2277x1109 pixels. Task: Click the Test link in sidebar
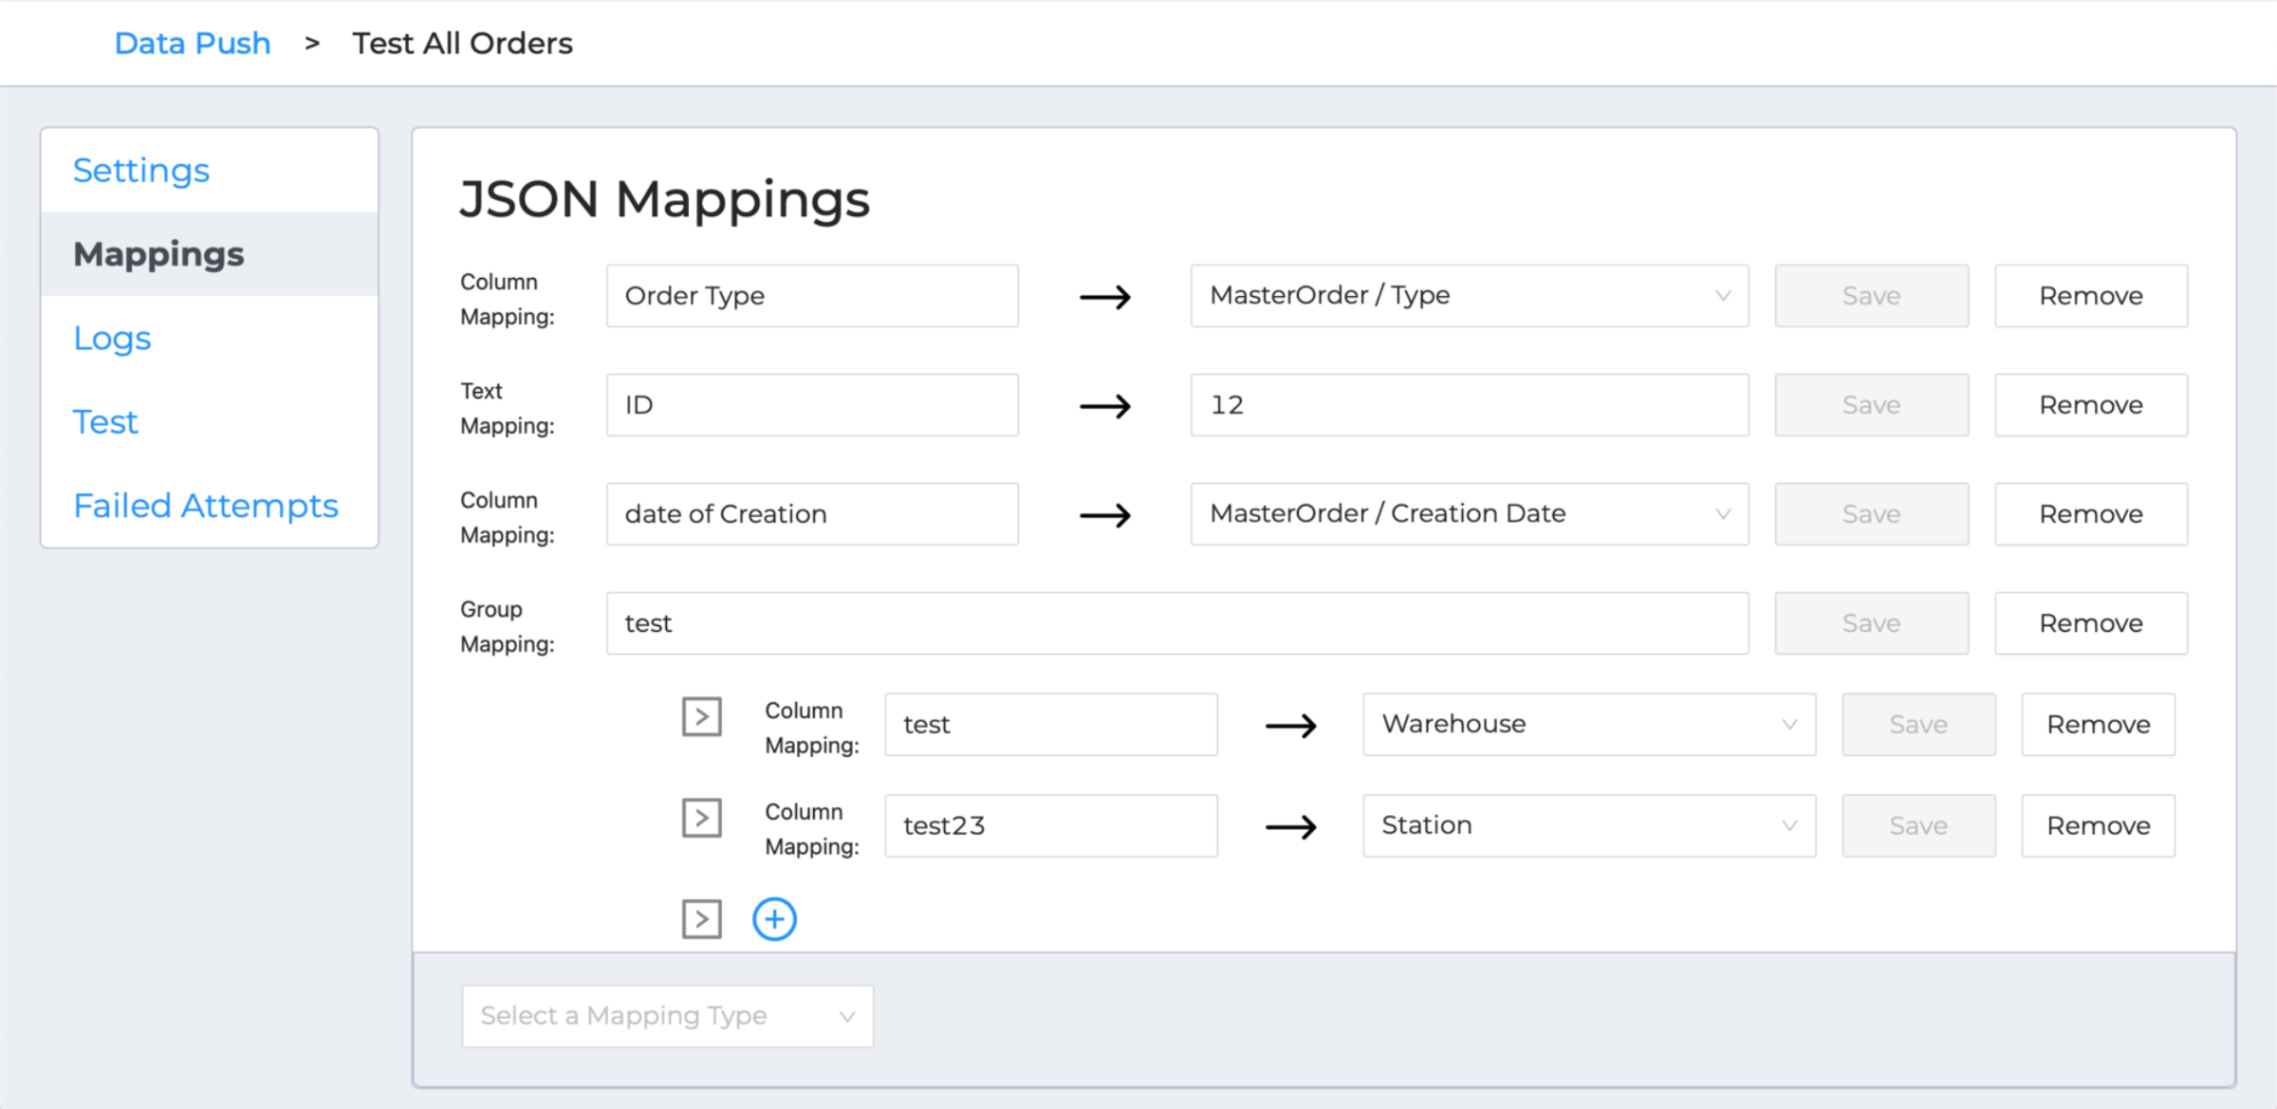(102, 421)
